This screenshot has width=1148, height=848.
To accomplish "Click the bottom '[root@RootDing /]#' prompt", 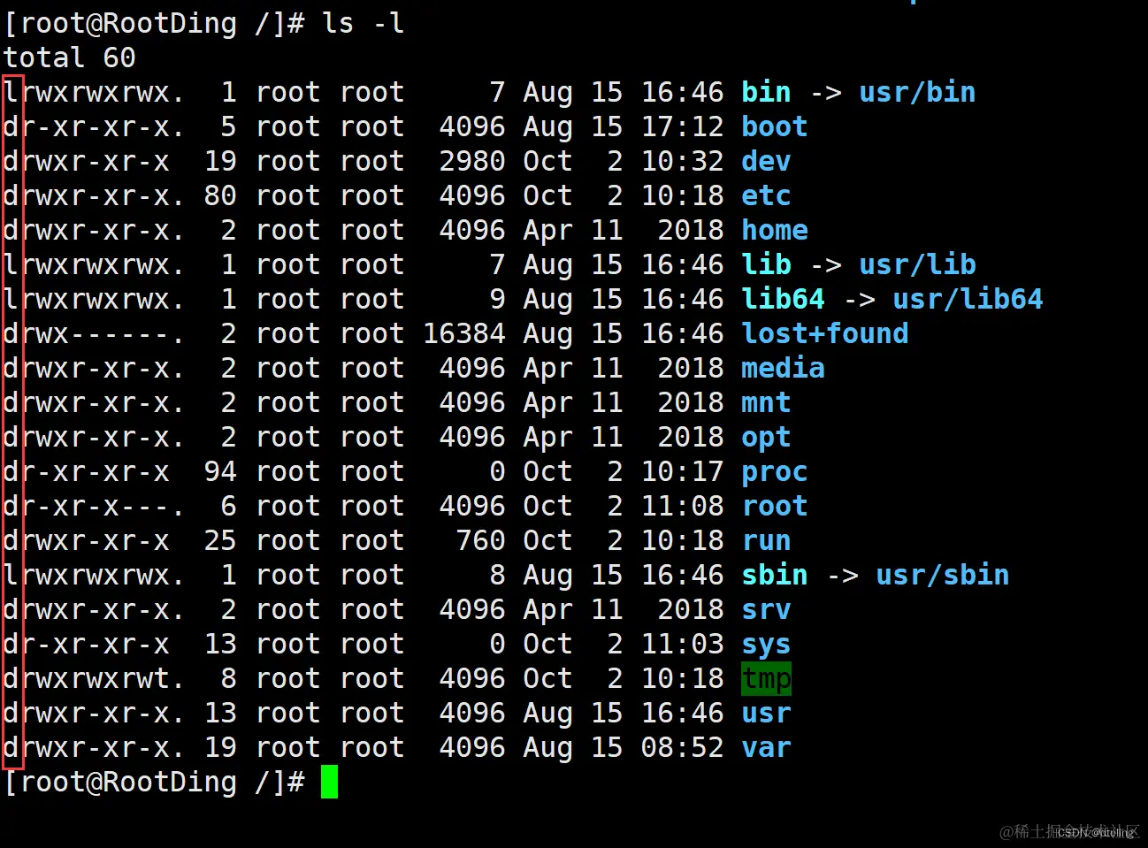I will click(x=154, y=782).
